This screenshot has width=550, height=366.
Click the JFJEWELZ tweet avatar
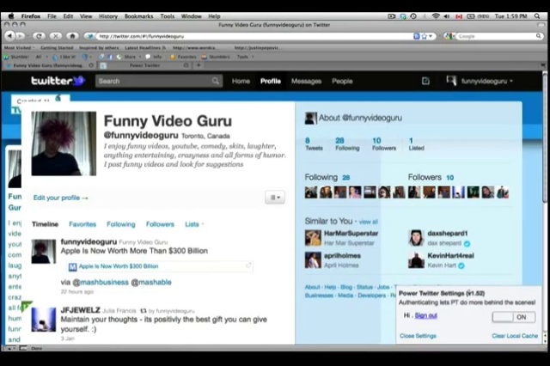coord(44,320)
